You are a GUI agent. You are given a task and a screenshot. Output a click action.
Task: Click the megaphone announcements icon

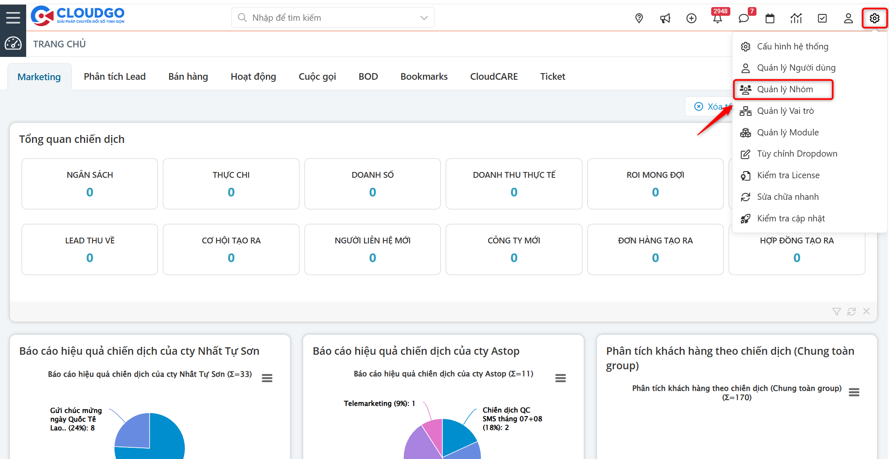pyautogui.click(x=665, y=18)
